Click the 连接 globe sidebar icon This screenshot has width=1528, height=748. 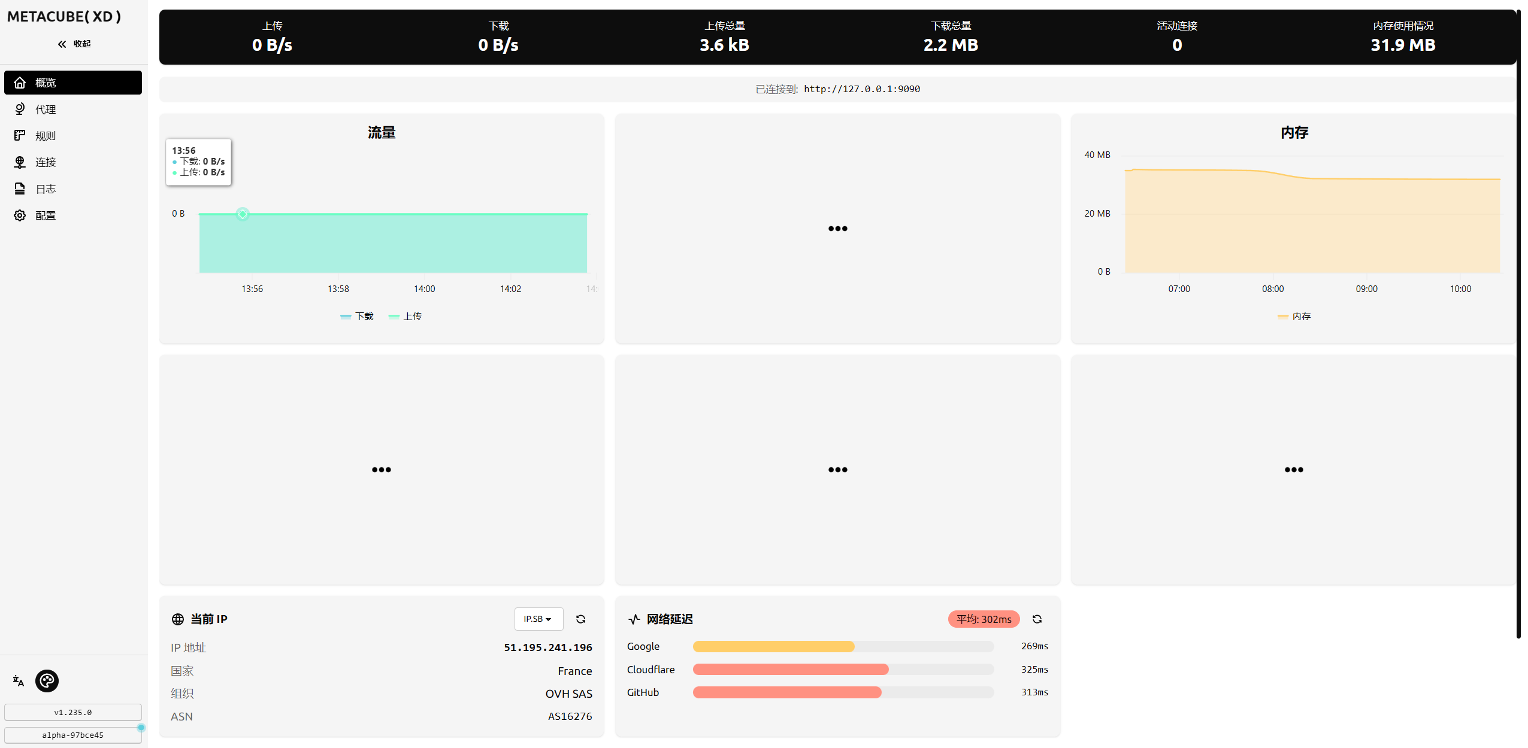click(x=20, y=162)
